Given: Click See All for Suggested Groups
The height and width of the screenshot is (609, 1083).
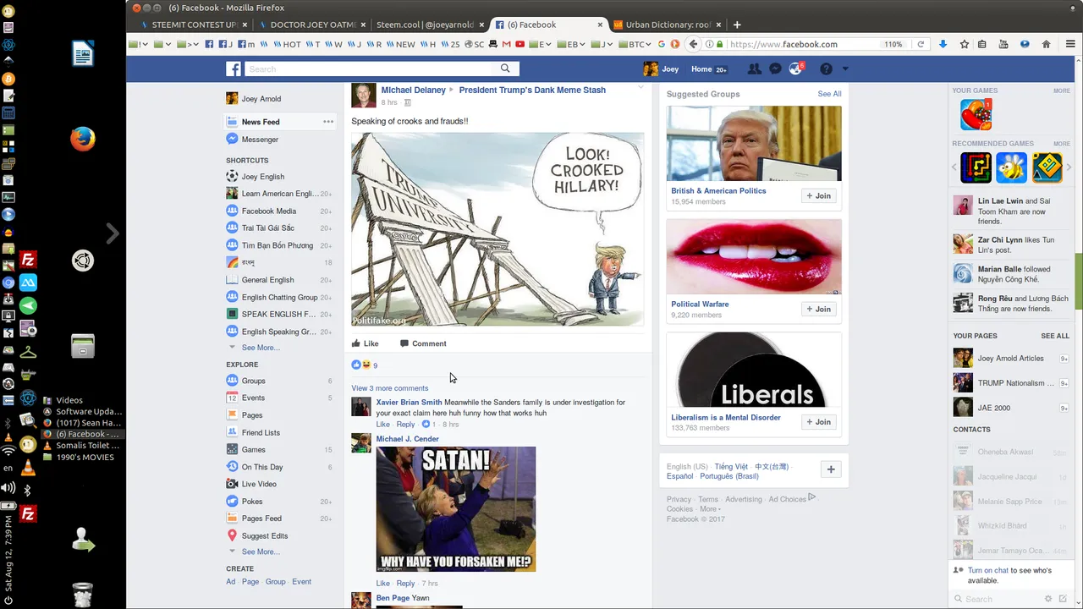Looking at the screenshot, I should coord(829,94).
